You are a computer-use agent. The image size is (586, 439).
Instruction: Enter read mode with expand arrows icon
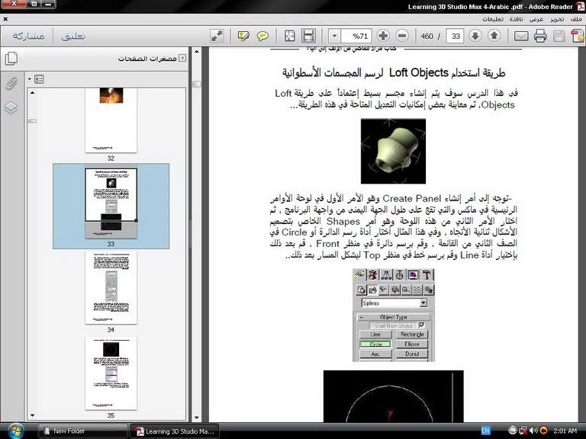click(x=217, y=37)
